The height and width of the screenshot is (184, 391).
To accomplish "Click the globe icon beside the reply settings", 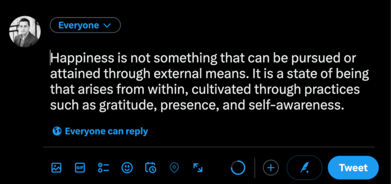I will coord(57,131).
